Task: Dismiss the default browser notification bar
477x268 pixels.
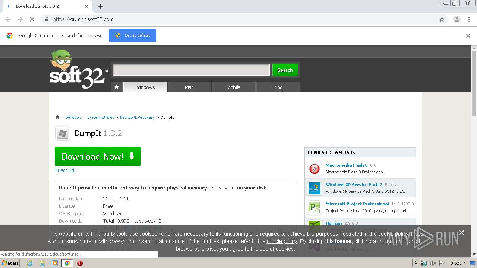Action: click(468, 36)
